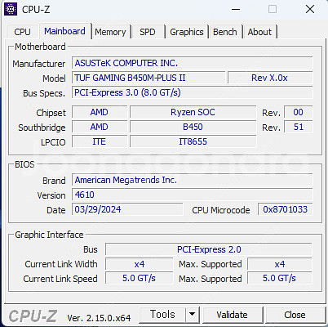The width and height of the screenshot is (328, 327).
Task: Click chipset revision 00 field
Action: coord(299,112)
